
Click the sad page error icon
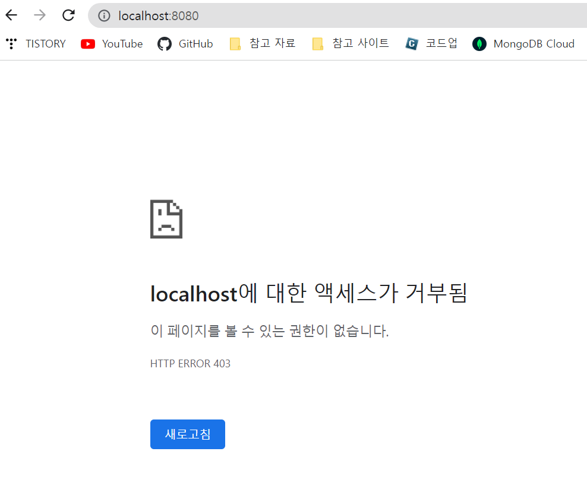tap(166, 219)
